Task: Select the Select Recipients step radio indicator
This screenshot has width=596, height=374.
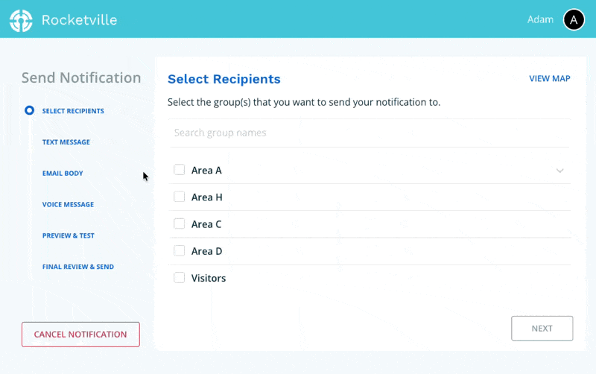Action: [x=30, y=110]
